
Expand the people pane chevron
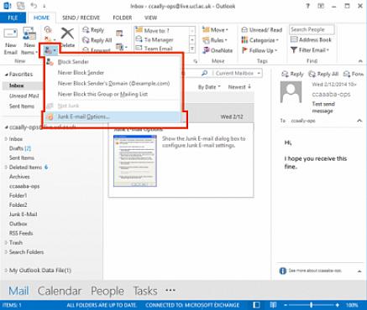coord(359,271)
